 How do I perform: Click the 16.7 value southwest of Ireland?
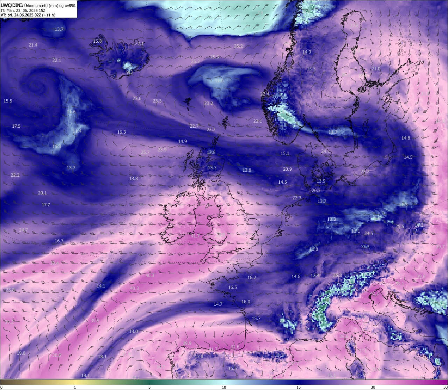pos(59,241)
